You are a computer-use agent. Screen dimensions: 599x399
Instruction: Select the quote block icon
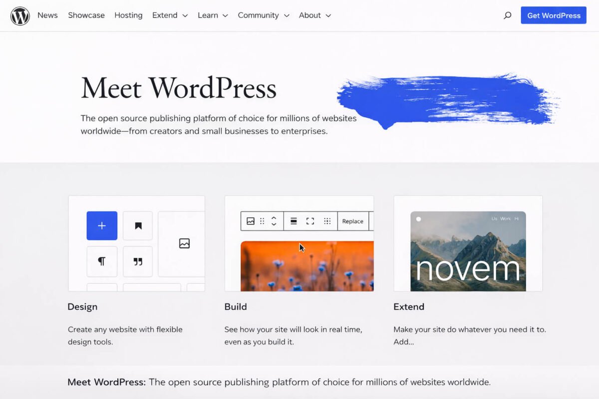pos(138,261)
